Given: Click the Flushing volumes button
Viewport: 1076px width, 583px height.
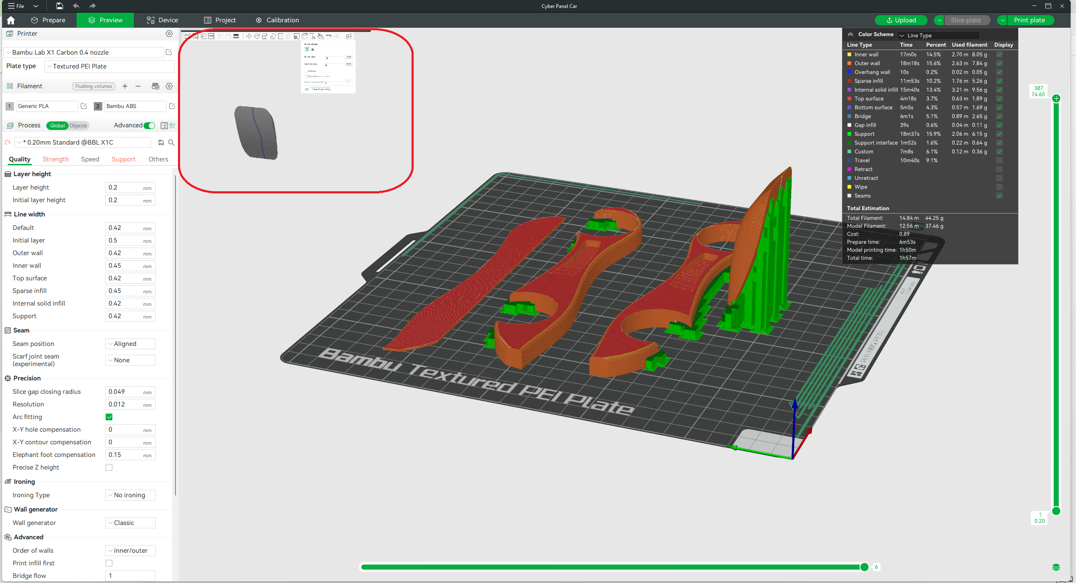Looking at the screenshot, I should [x=93, y=86].
